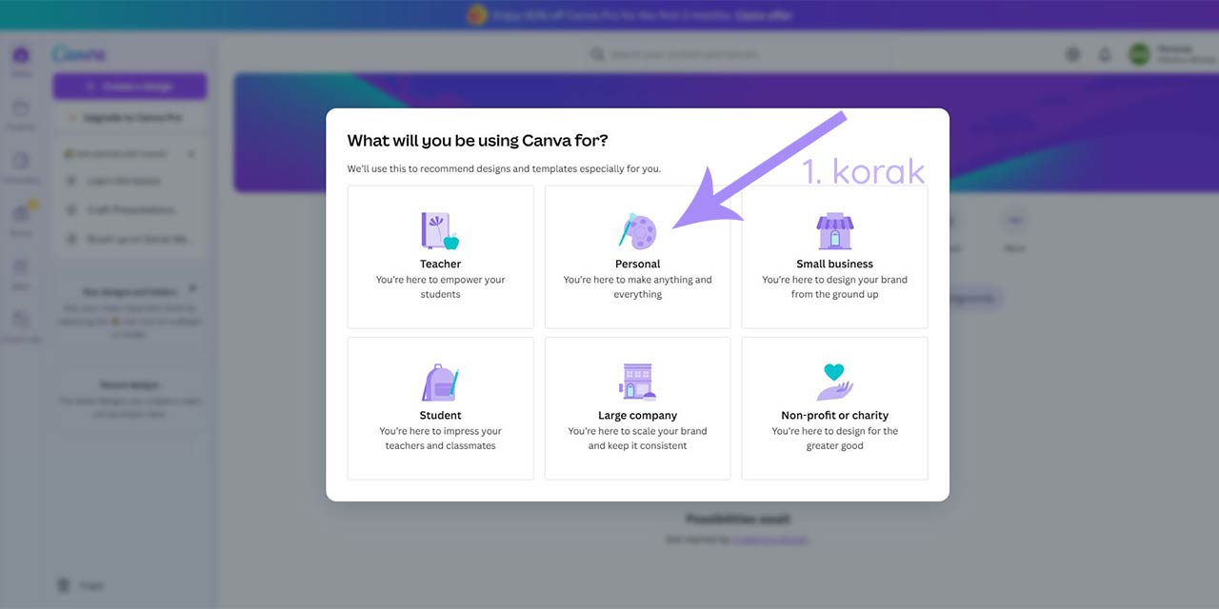Collapse the Get started with Canva section
Screen dimensions: 1219x609
coord(191,153)
